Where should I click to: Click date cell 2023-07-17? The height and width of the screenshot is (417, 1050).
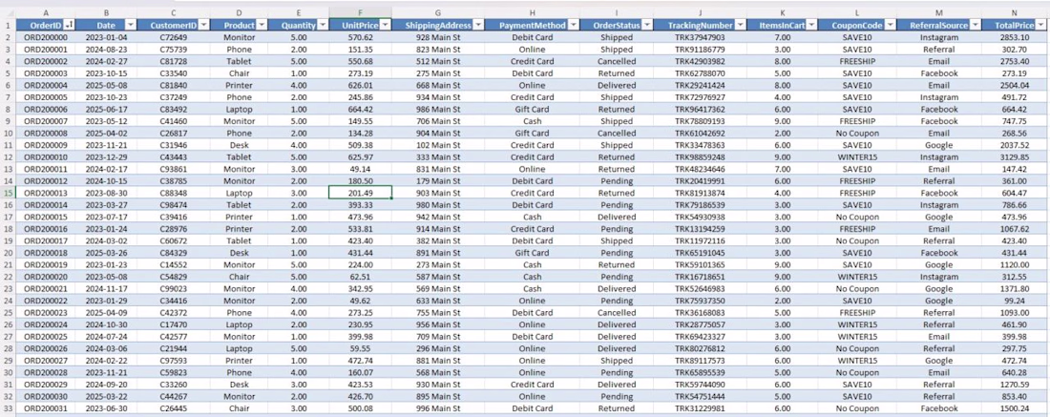(107, 217)
